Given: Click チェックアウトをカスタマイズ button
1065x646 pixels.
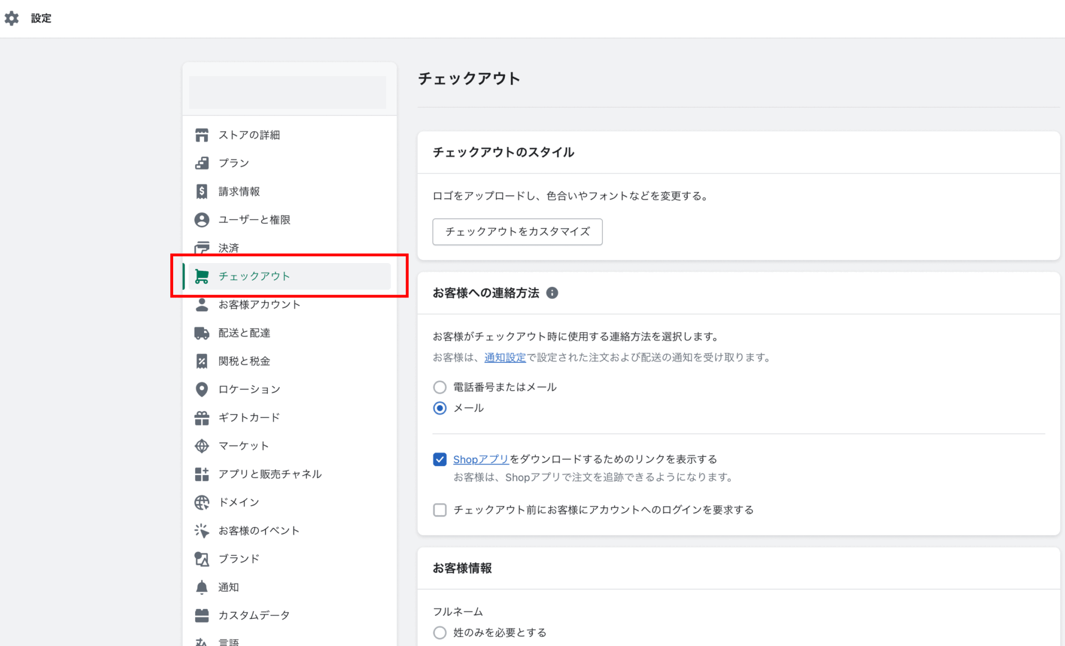Looking at the screenshot, I should coord(517,231).
